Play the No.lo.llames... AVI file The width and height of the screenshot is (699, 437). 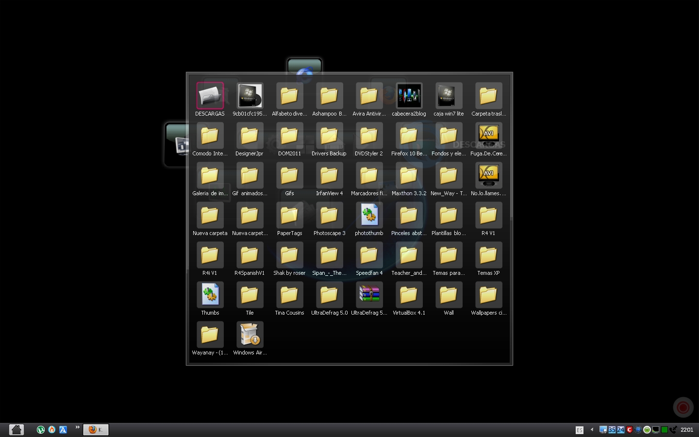tap(488, 175)
